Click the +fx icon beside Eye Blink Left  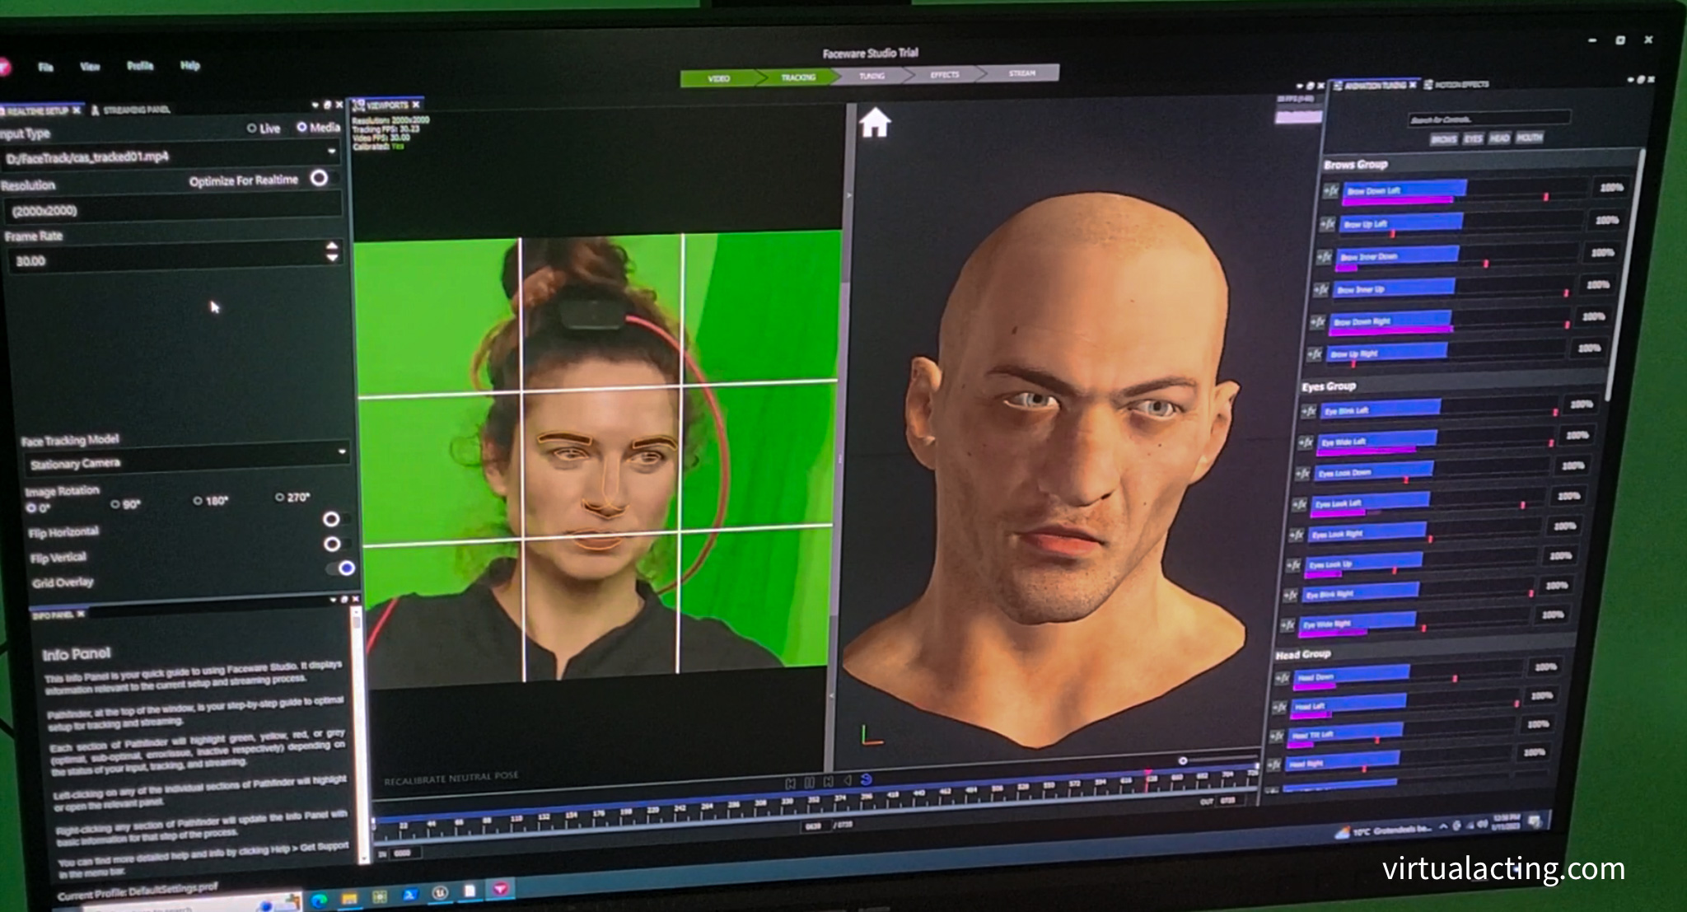(x=1309, y=411)
